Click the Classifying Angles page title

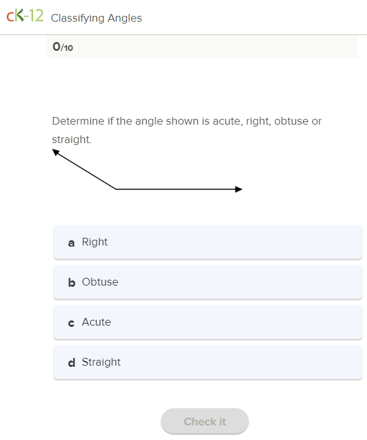[97, 18]
